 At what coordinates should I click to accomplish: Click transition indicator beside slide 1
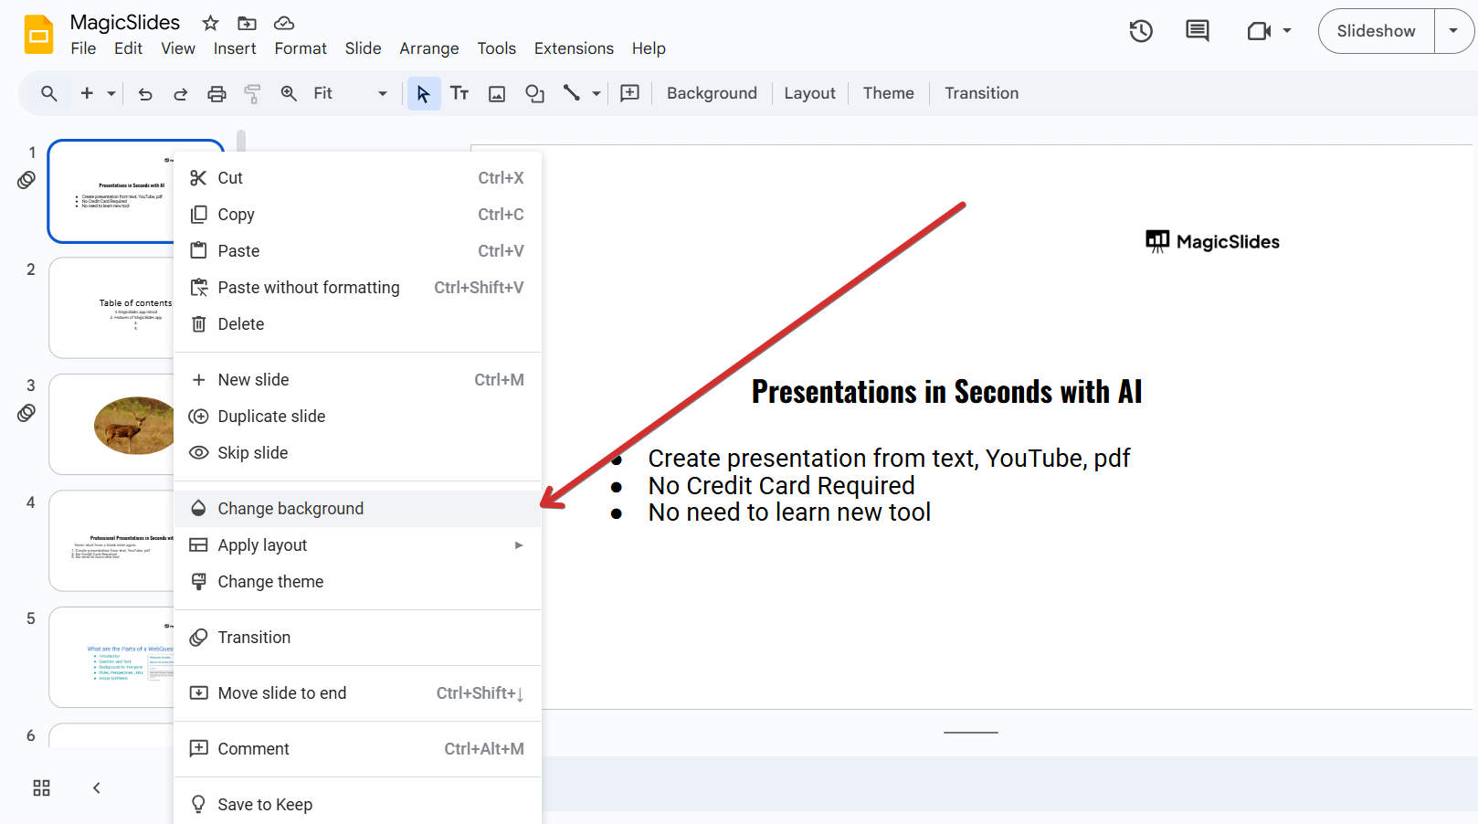coord(26,180)
